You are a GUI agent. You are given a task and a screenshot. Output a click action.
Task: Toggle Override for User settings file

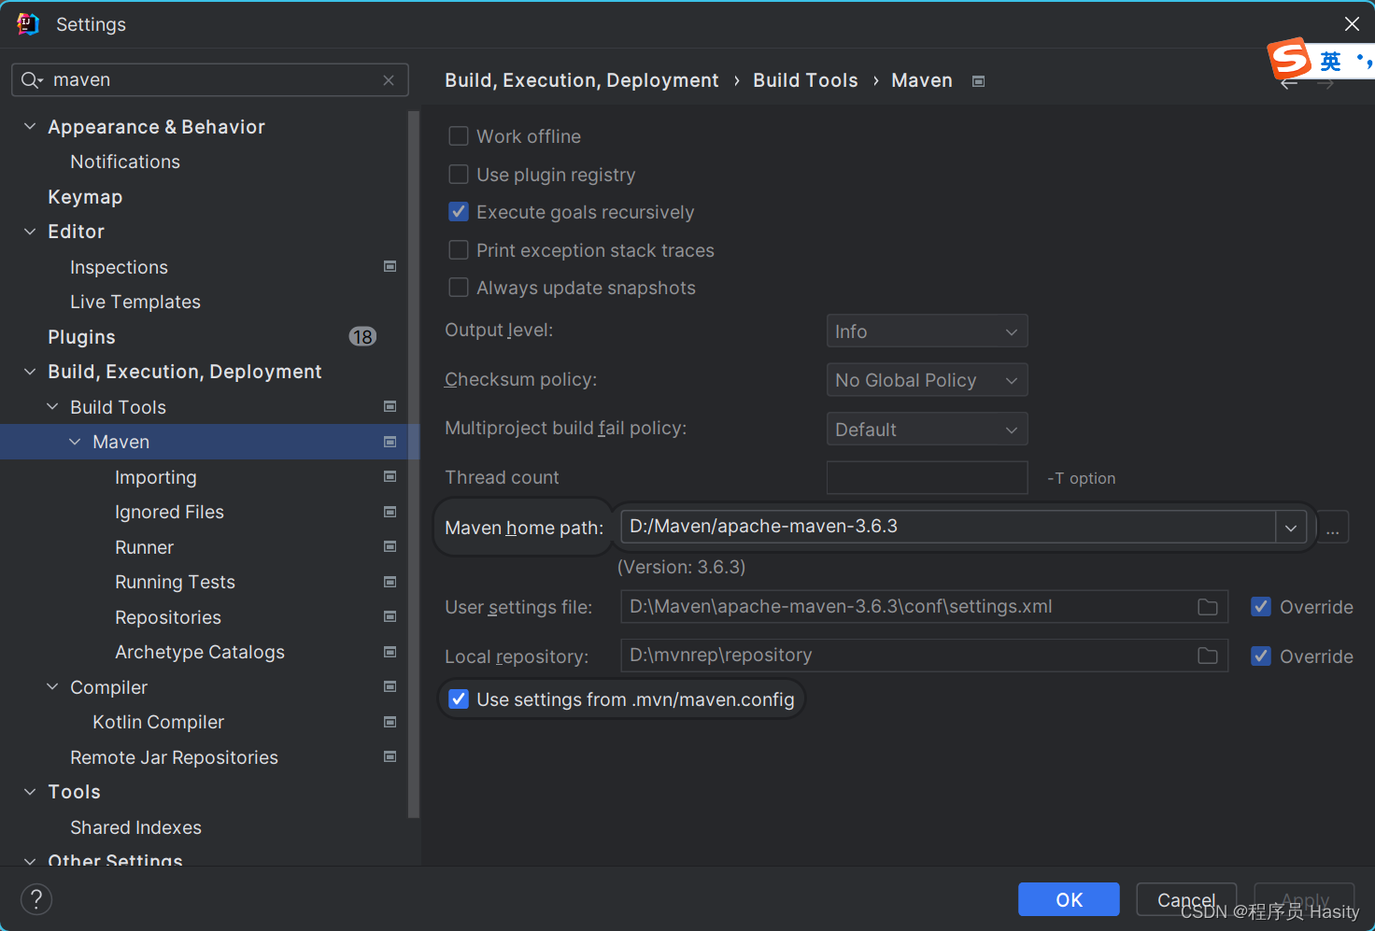pos(1261,607)
